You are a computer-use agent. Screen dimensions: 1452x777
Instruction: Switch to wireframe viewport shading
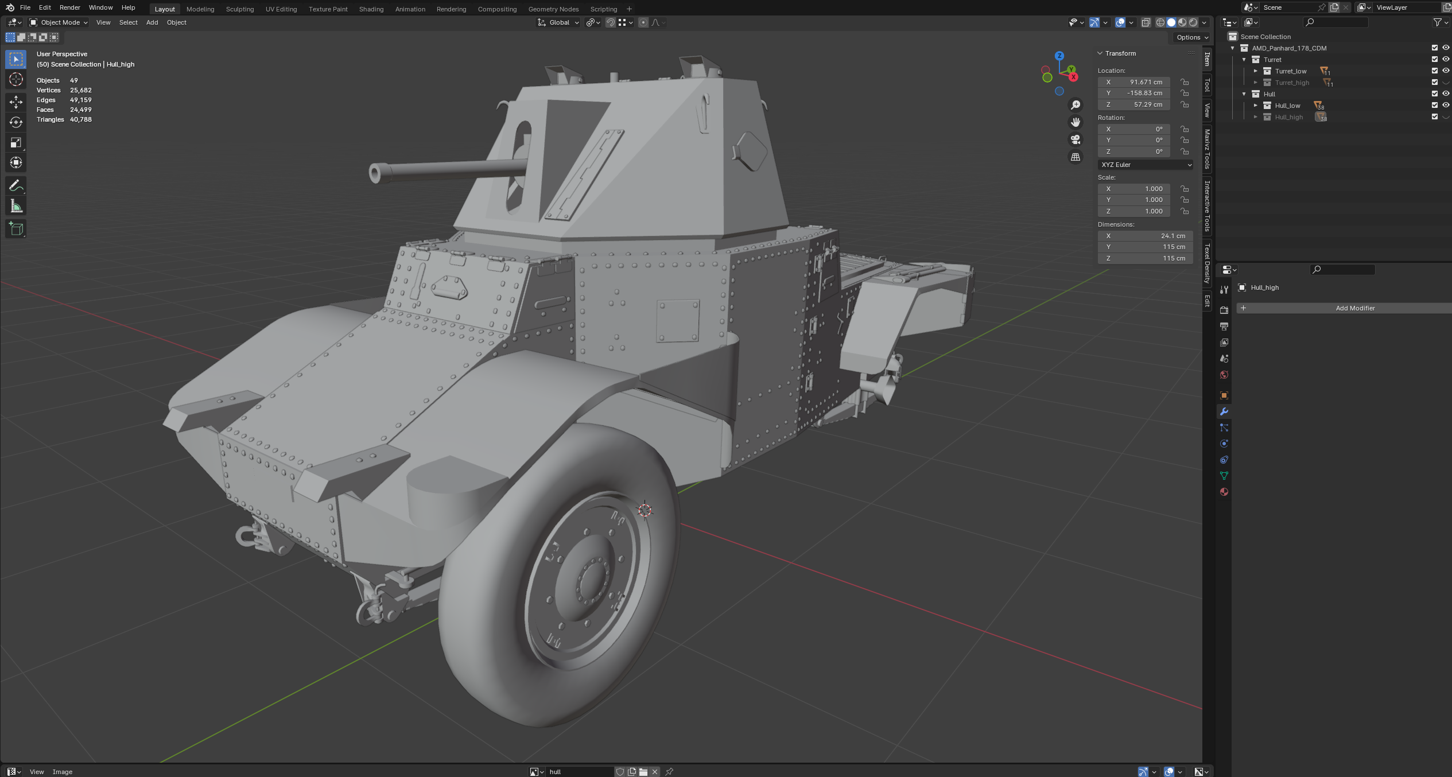pyautogui.click(x=1160, y=22)
